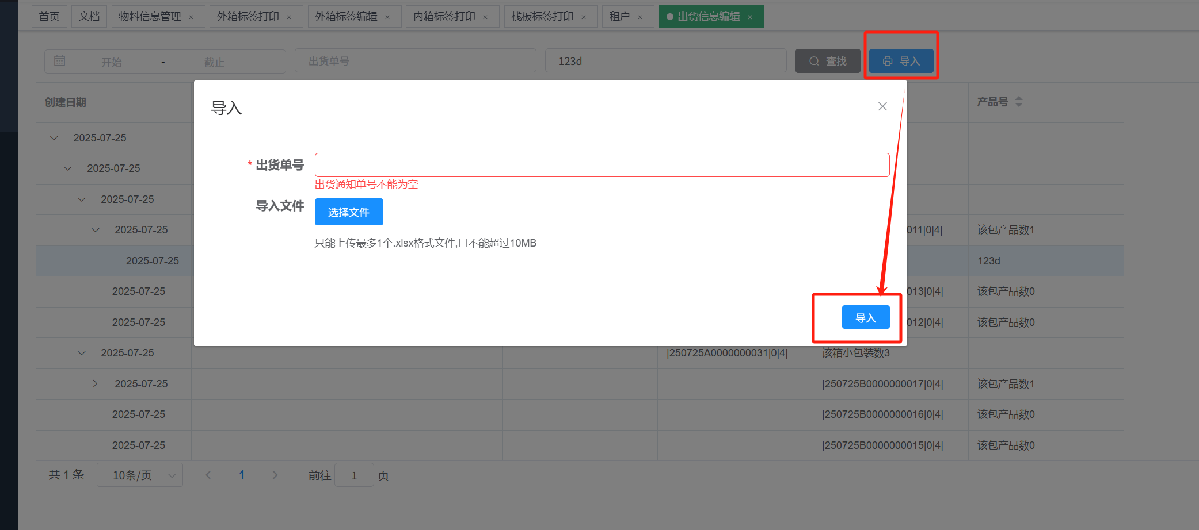Screen dimensions: 1199x530
Task: Open the 内箱标签打印 tab
Action: [444, 17]
